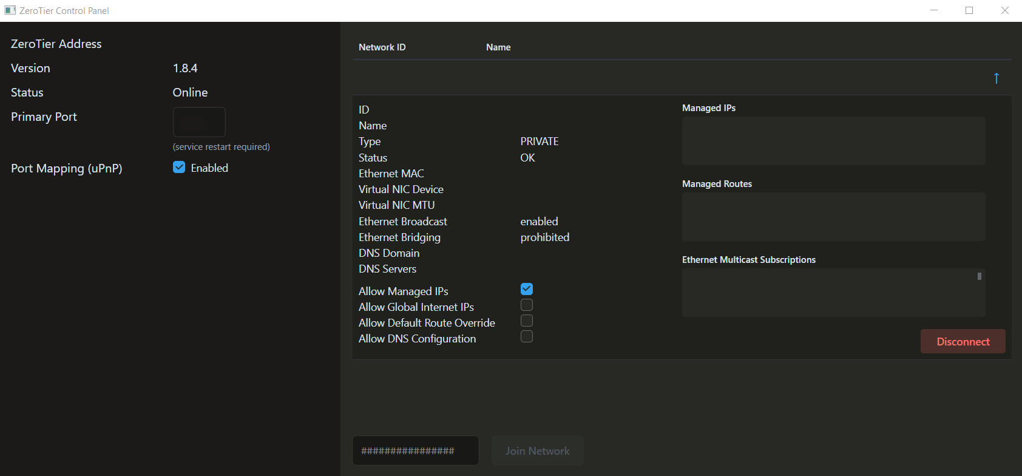Click the Managed IPs list box
The image size is (1022, 476).
point(833,141)
